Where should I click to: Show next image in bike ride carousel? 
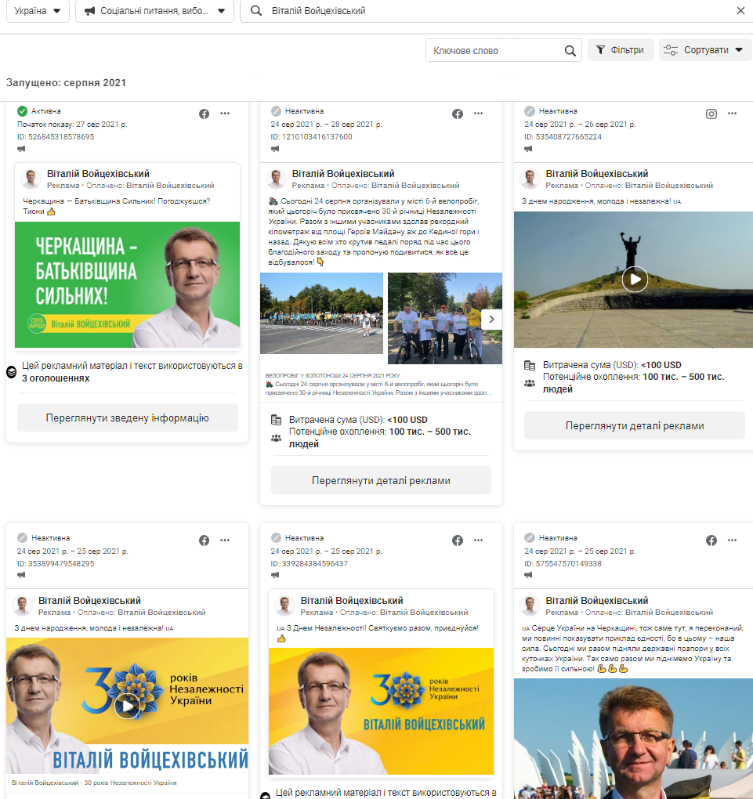click(x=491, y=318)
